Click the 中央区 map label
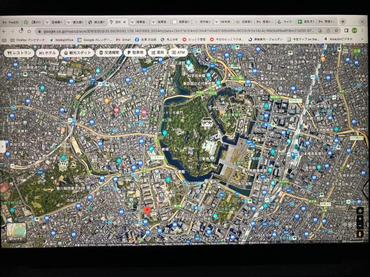Screen dimensions: 370x277 coord(350,224)
